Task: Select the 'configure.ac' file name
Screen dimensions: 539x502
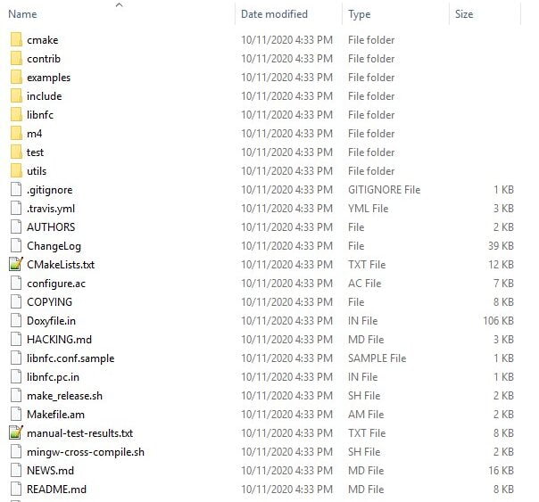Action: 56,284
